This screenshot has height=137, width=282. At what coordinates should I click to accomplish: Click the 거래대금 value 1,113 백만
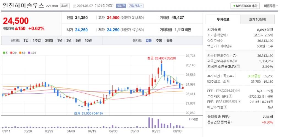183,30
